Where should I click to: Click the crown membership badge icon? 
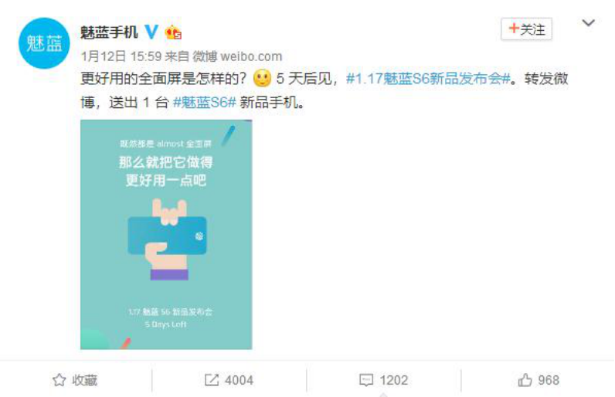click(x=173, y=32)
